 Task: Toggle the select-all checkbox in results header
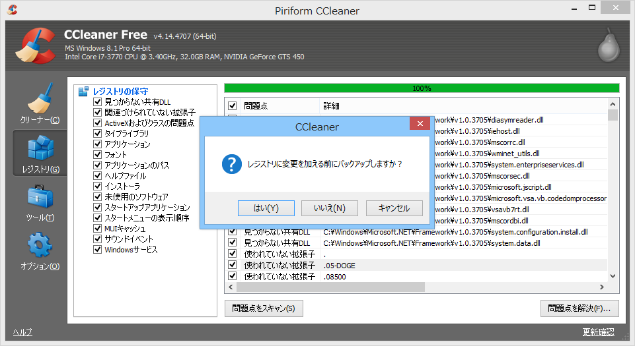point(232,106)
